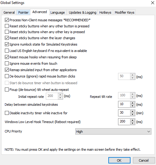Decrease inactivity timer minutes with down arrow
Screen dimensions: 156x165
coord(132,114)
